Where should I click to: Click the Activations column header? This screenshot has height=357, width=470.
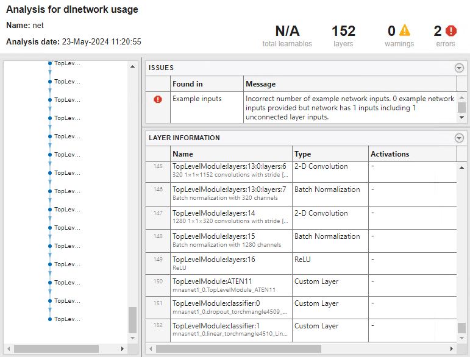(x=412, y=154)
